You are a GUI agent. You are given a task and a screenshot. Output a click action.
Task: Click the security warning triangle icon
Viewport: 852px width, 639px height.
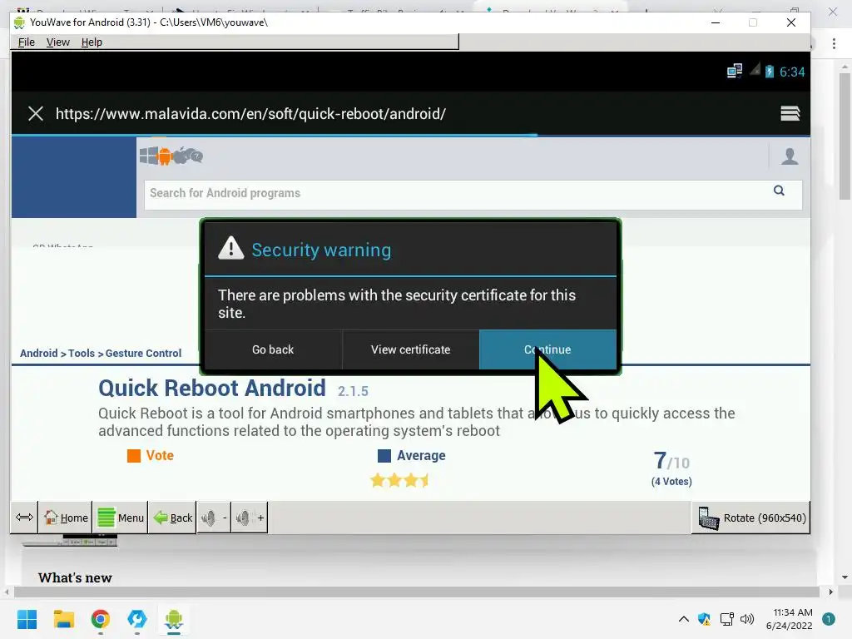(231, 248)
